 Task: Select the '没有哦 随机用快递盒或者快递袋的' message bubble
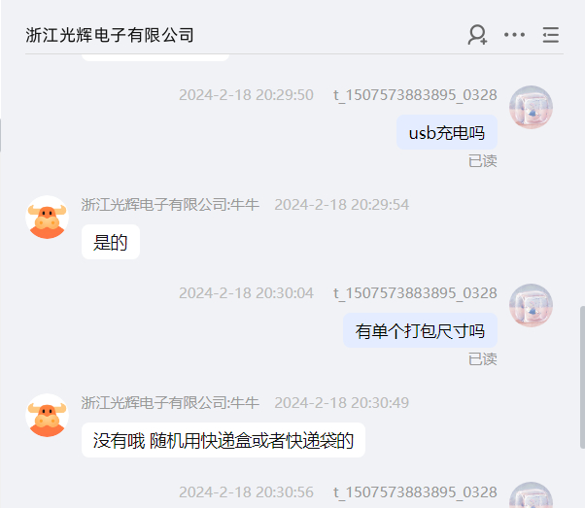[x=224, y=440]
